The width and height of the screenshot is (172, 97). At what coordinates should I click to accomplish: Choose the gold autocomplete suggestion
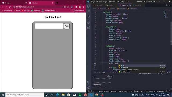[x=142, y=65]
